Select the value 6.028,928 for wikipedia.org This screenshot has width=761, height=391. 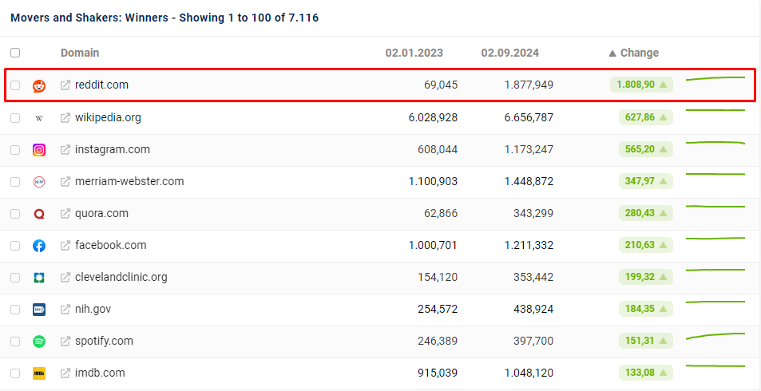(x=433, y=118)
